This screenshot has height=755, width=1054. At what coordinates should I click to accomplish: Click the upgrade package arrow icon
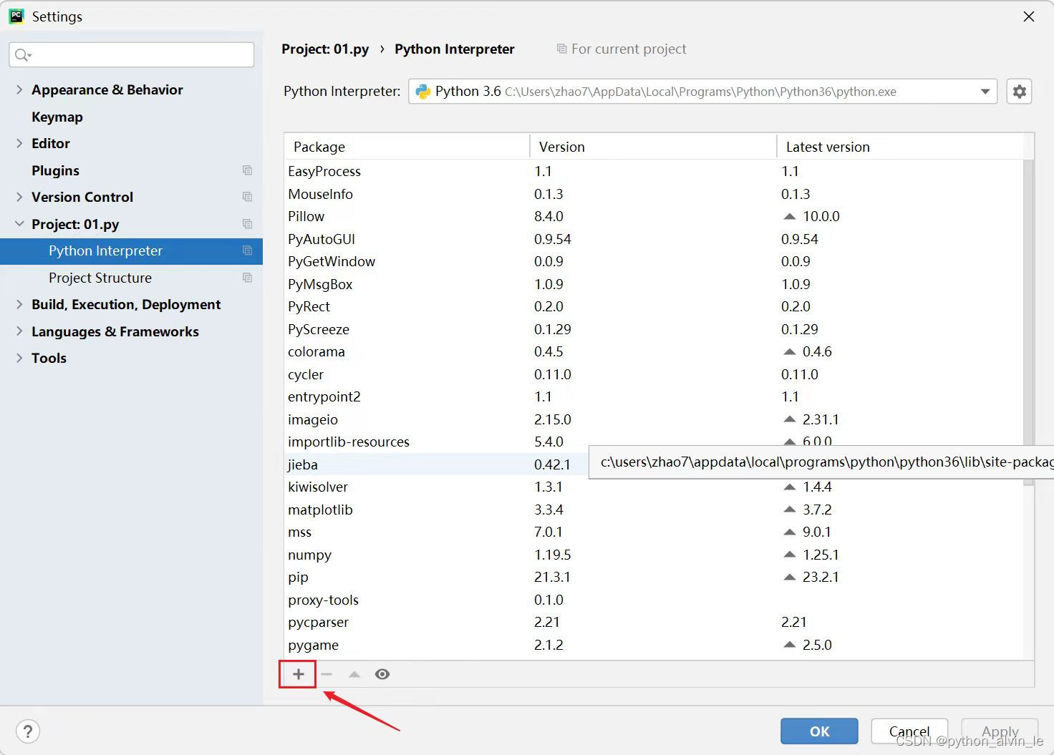(x=354, y=674)
